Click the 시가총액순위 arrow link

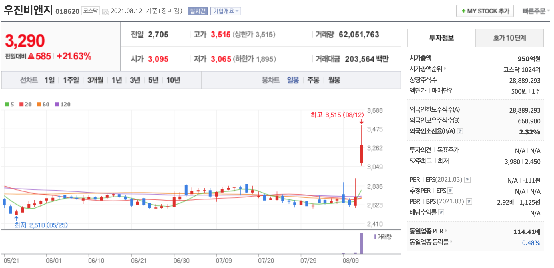point(445,68)
